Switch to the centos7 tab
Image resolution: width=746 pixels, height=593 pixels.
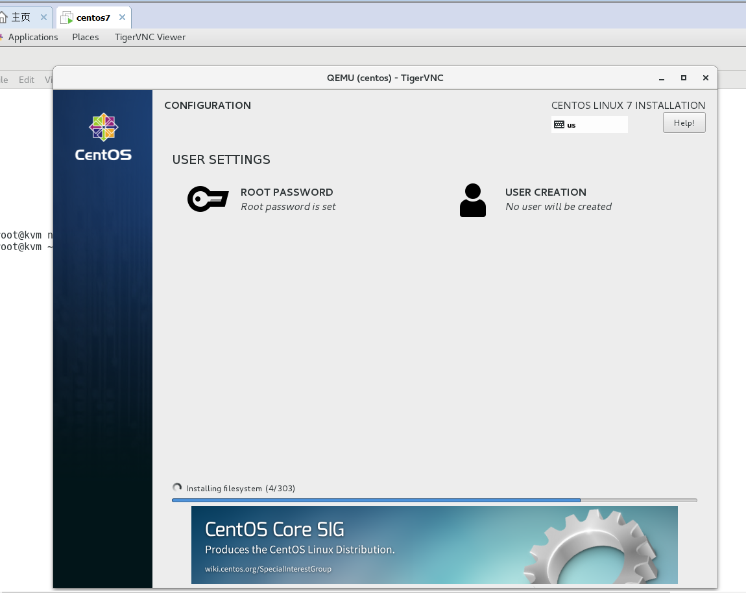coord(93,17)
